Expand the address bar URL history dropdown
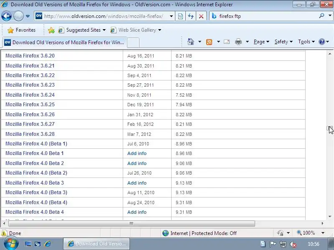 click(171, 16)
